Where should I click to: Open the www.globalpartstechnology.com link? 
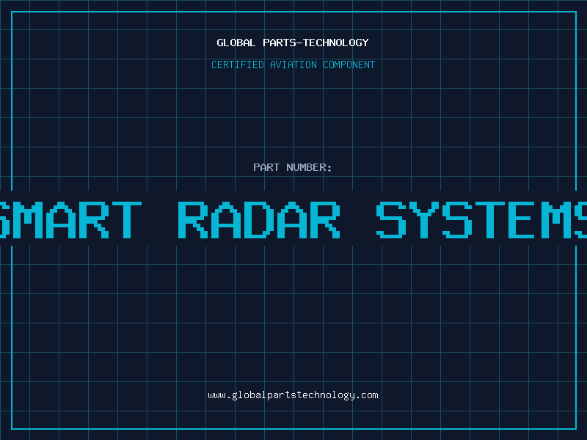click(x=293, y=395)
